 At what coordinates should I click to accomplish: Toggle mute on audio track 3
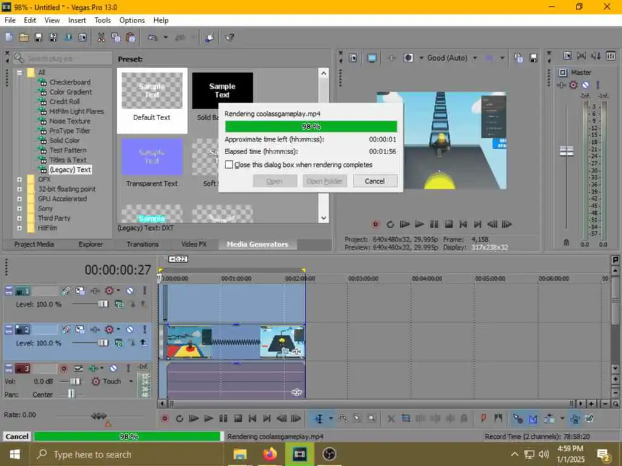114,368
